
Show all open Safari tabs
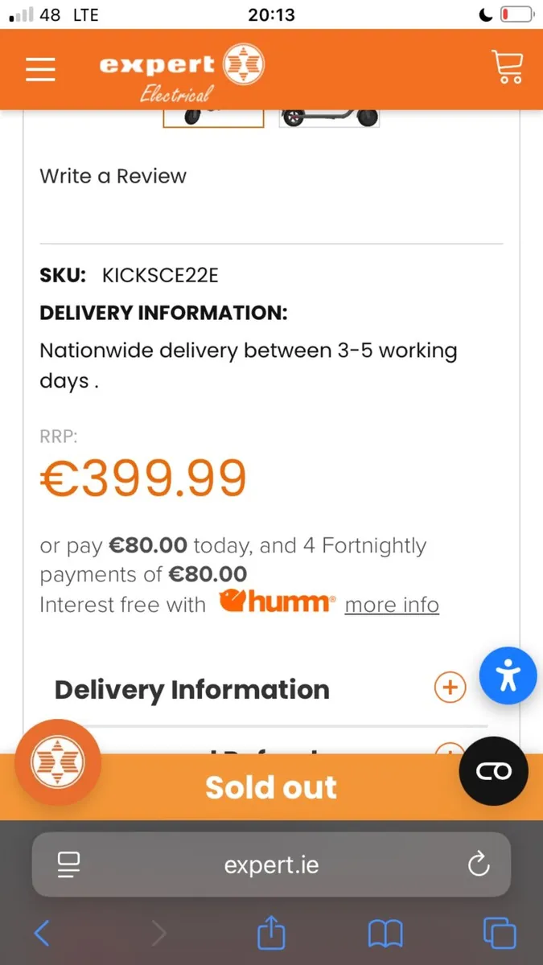(499, 934)
